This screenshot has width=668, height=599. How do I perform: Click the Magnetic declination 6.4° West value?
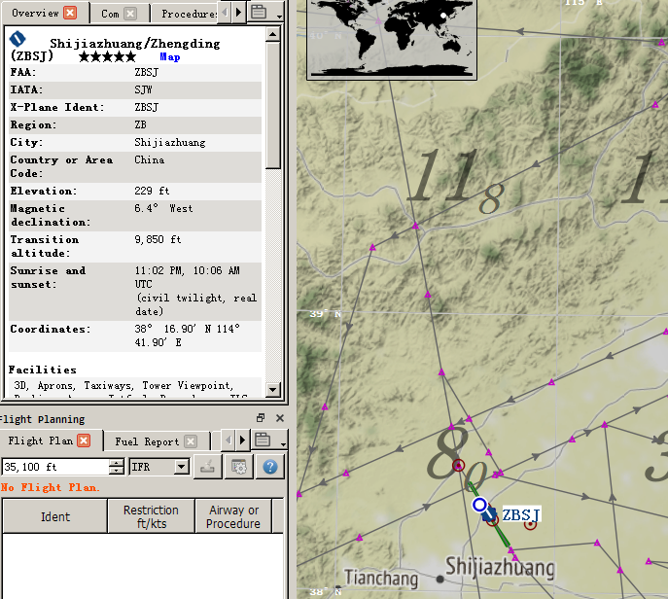[163, 208]
